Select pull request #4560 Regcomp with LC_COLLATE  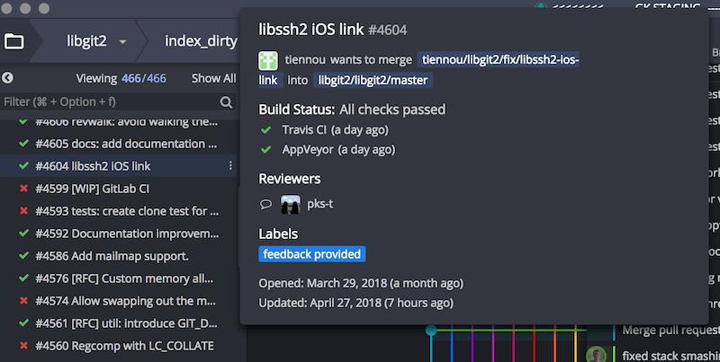[119, 345]
